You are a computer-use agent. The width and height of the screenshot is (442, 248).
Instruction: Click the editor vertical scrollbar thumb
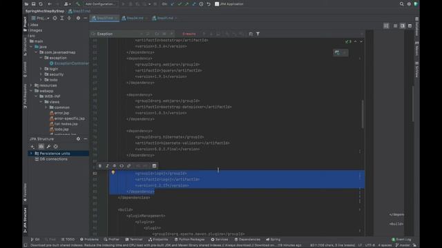(363, 114)
